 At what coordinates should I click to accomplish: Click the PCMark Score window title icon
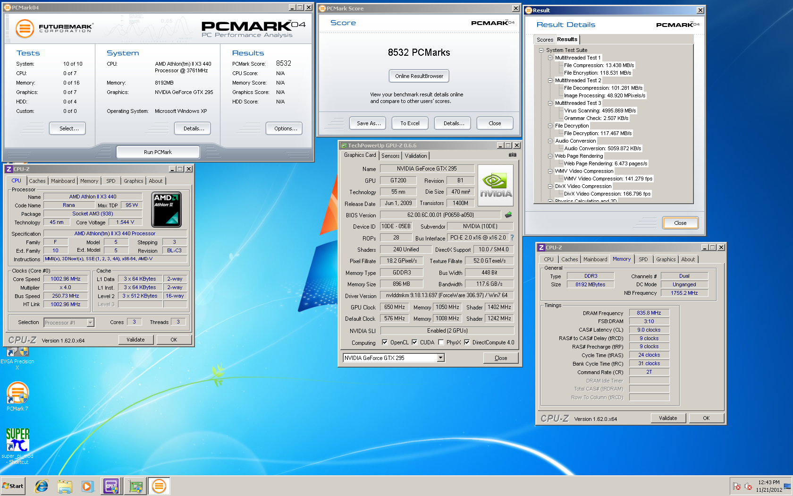pyautogui.click(x=322, y=9)
